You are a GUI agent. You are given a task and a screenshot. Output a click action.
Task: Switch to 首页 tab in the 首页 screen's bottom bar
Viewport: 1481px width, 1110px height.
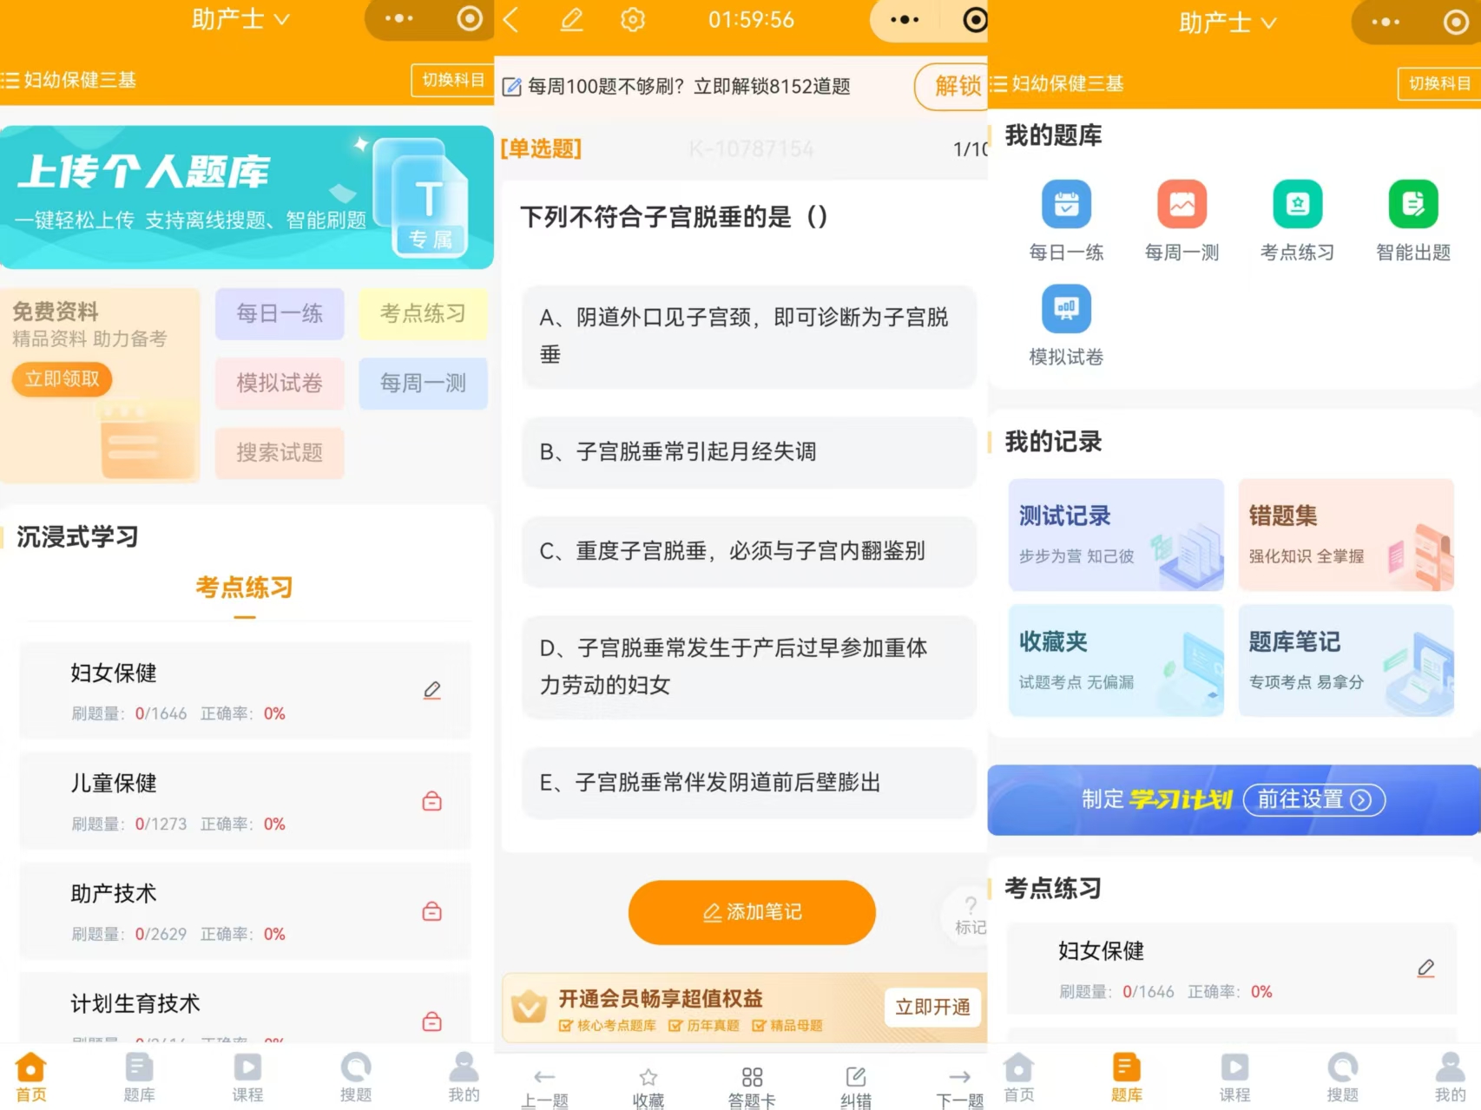(31, 1077)
